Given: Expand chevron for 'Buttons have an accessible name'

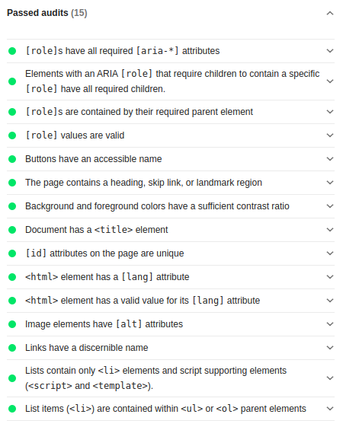Looking at the screenshot, I should tap(330, 159).
